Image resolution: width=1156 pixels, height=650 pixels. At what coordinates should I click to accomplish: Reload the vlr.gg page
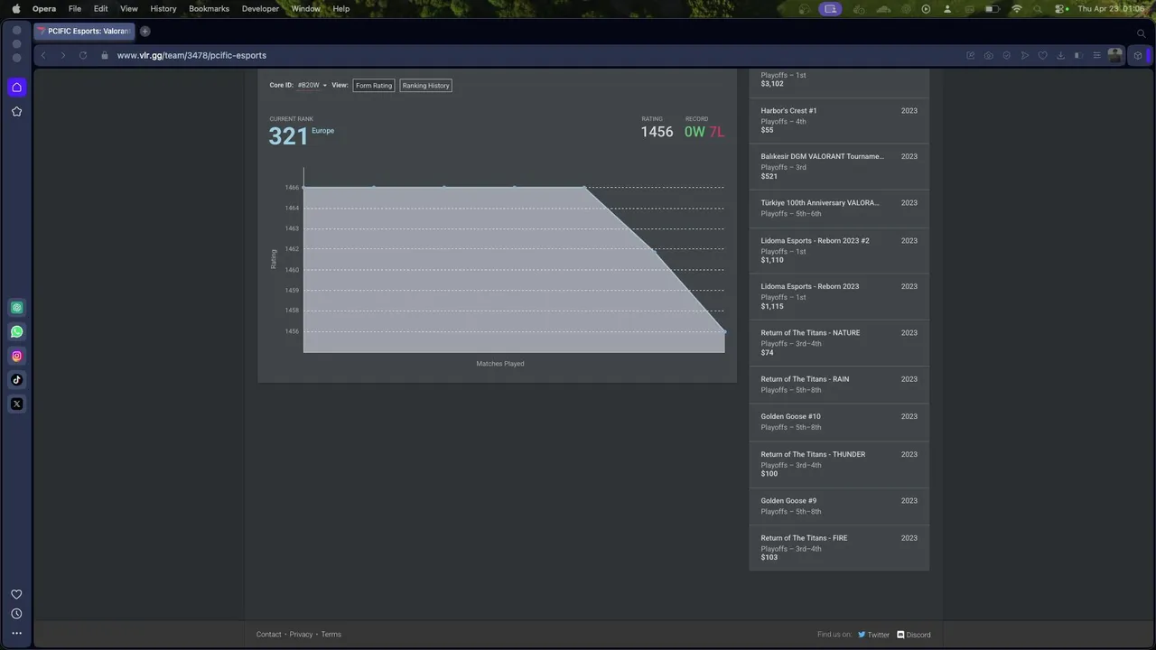click(83, 55)
